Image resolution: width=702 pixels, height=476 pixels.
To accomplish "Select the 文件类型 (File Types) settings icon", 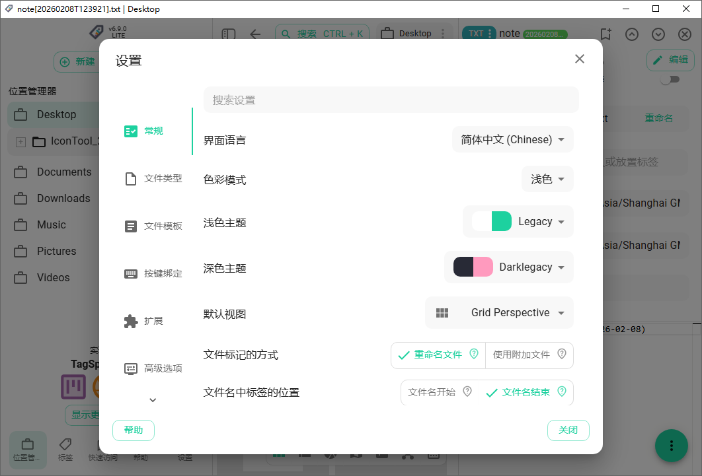I will click(131, 178).
